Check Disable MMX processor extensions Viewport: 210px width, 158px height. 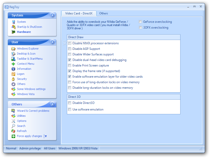[x=69, y=43]
